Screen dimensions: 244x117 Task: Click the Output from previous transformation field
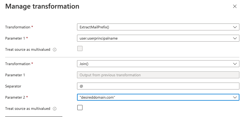tap(158, 75)
